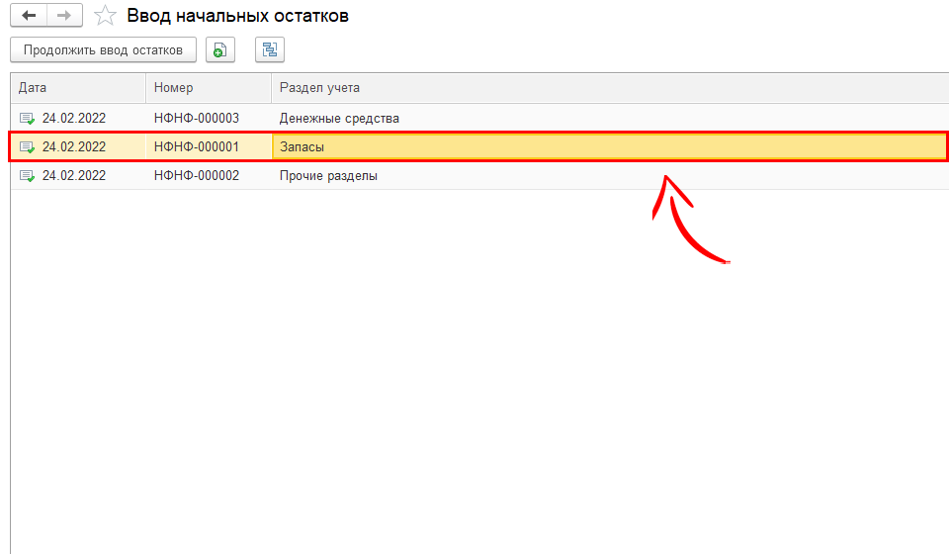Click posted-document icon in Денежные средства row
The width and height of the screenshot is (949, 554).
27,119
